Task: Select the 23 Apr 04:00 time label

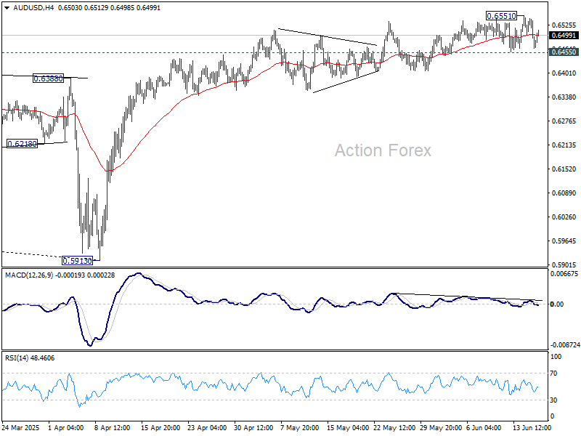Action: click(207, 428)
